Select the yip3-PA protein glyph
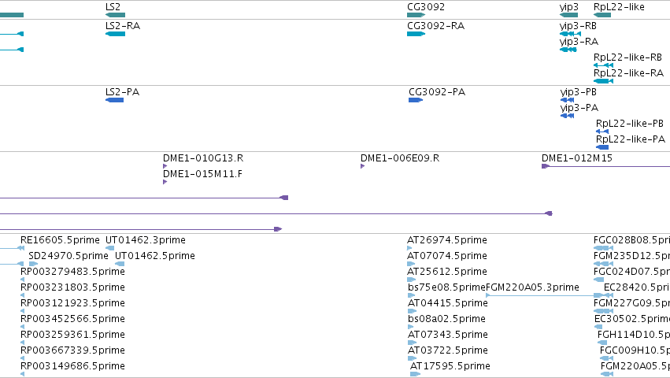The image size is (670, 378). pyautogui.click(x=567, y=116)
